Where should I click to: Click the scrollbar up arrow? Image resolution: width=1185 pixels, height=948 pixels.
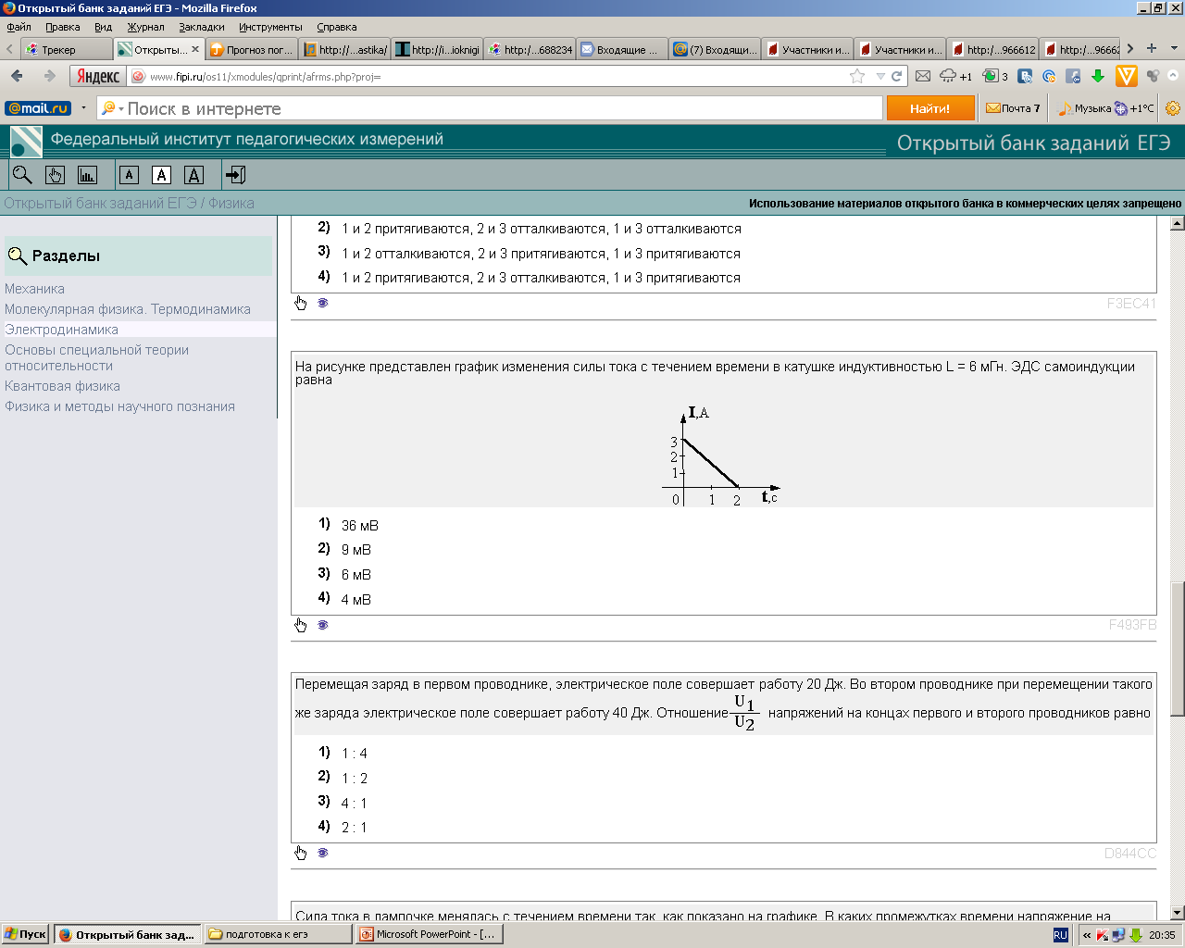[1178, 223]
